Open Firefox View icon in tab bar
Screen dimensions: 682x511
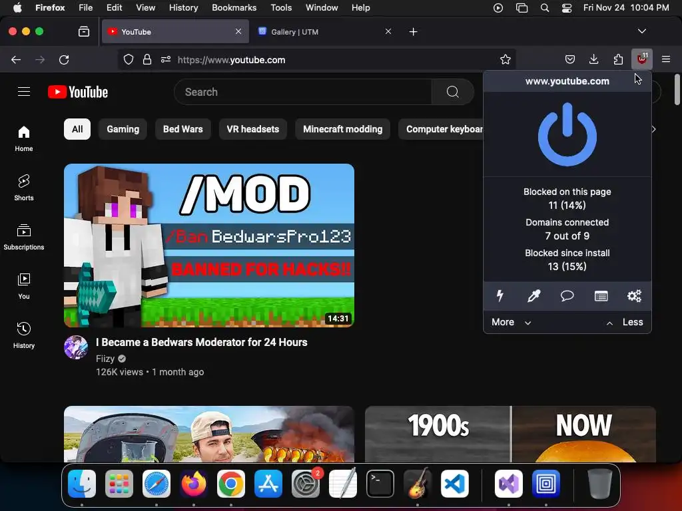point(83,31)
